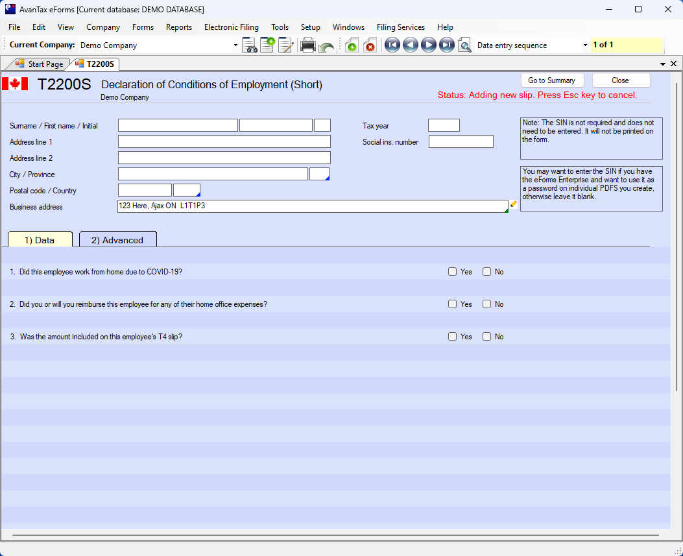The height and width of the screenshot is (556, 683).
Task: Open the Company menu
Action: click(103, 27)
